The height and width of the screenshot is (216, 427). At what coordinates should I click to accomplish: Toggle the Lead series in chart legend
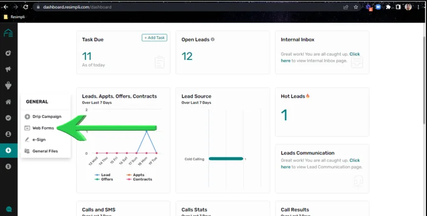(103, 175)
